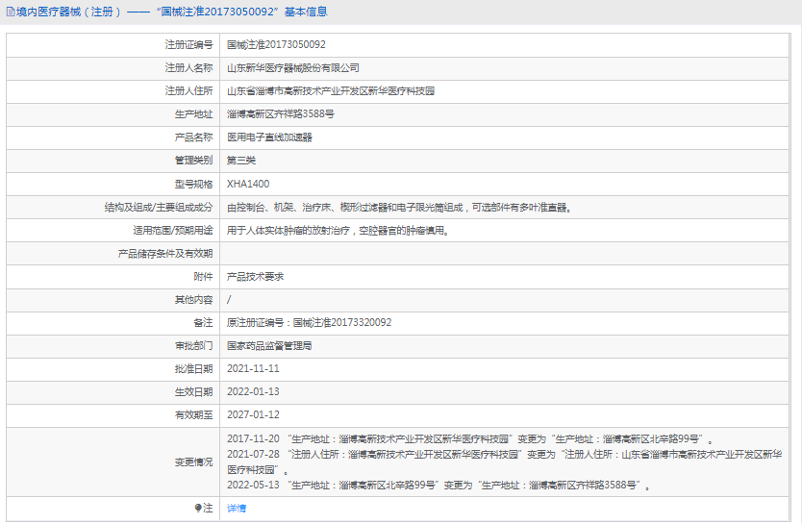Click the 适用范围/预期用途 label

173,231
